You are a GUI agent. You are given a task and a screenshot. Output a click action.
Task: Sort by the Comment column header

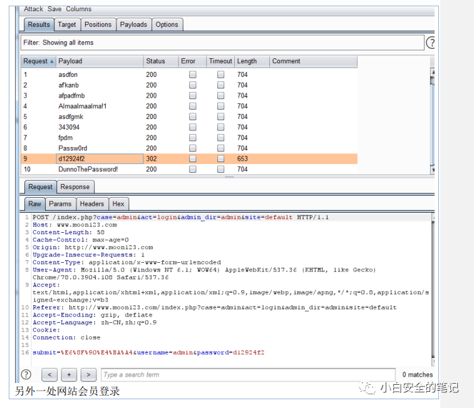pyautogui.click(x=313, y=61)
